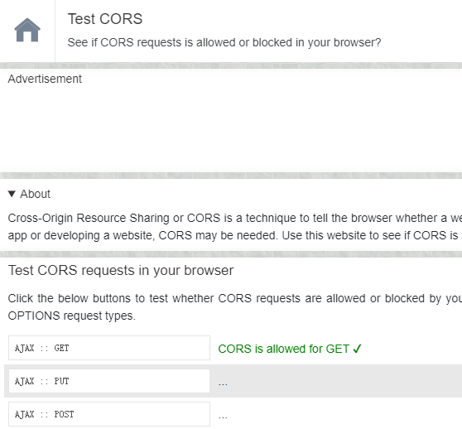Viewport: 462px width, 429px height.
Task: Click the POST result ellipsis placeholder
Action: [x=223, y=417]
